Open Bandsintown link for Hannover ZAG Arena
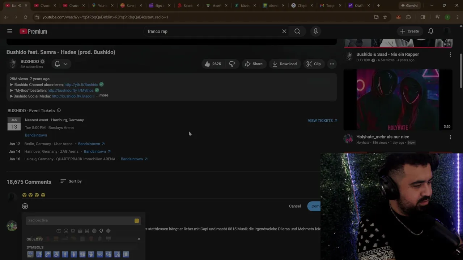 pyautogui.click(x=97, y=151)
